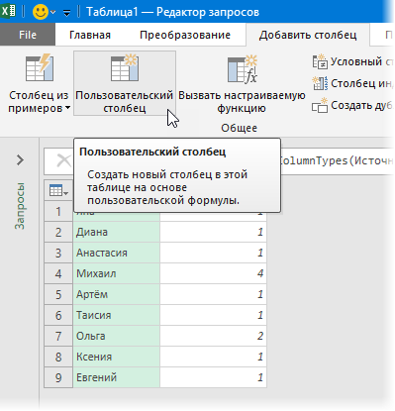Screen dimensions: 395x411
Task: Click the cell containing Таисия
Action: (117, 315)
